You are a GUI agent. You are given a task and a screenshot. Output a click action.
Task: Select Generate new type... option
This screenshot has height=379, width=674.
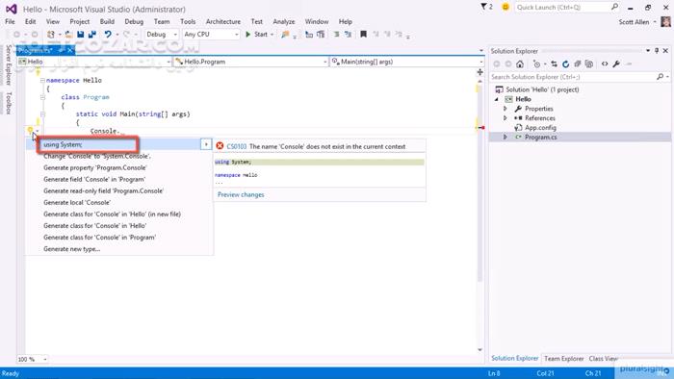(x=72, y=249)
